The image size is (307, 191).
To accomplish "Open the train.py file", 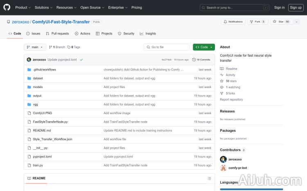I will pyautogui.click(x=38, y=165).
